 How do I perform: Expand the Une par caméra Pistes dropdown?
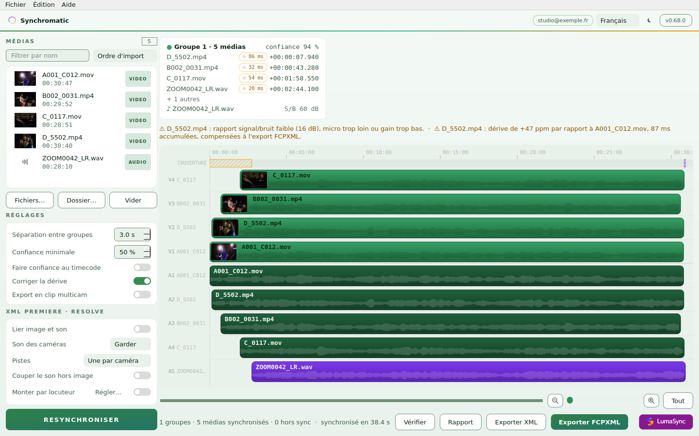tap(117, 360)
